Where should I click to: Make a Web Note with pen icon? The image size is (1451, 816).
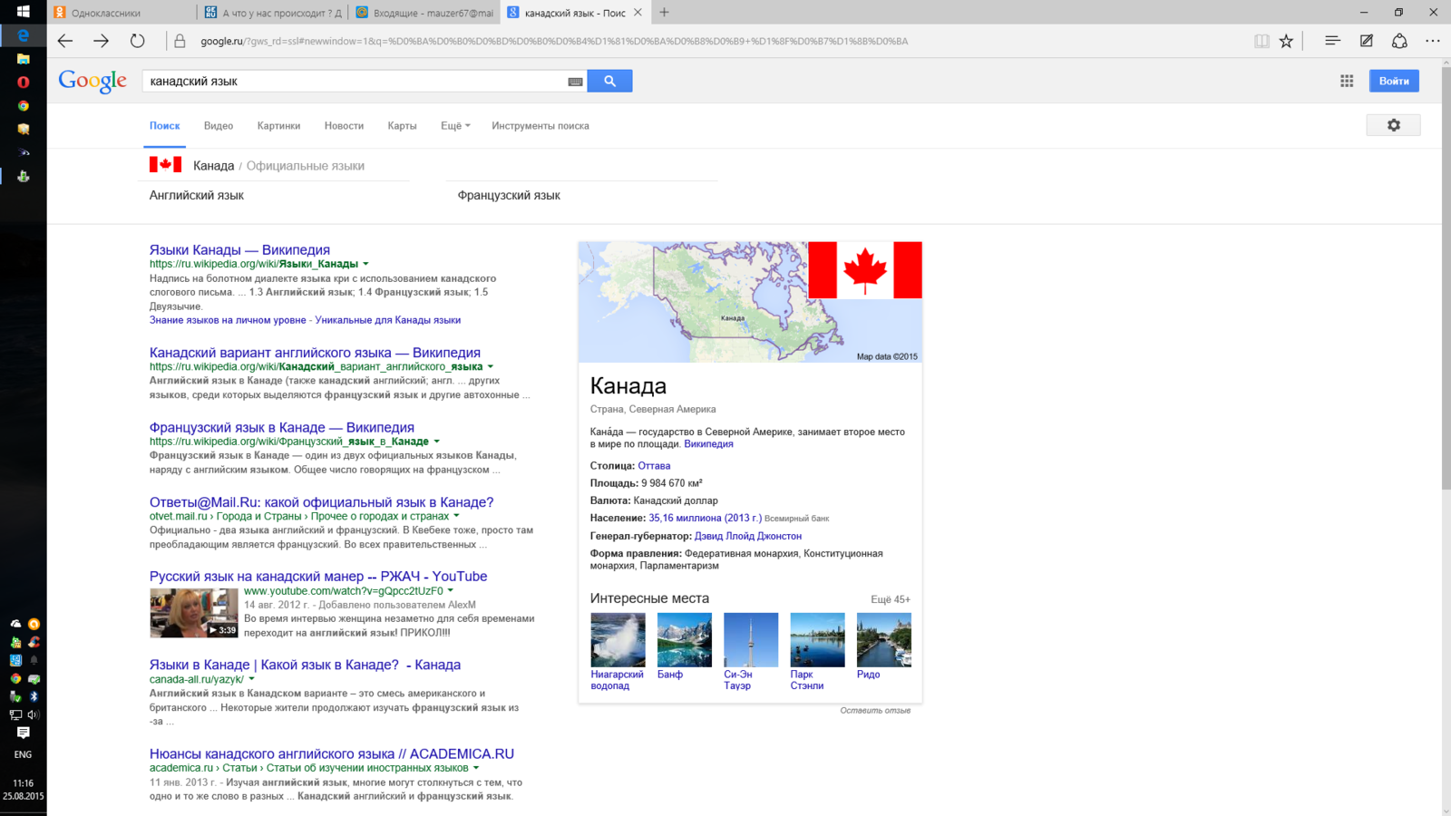(x=1367, y=41)
